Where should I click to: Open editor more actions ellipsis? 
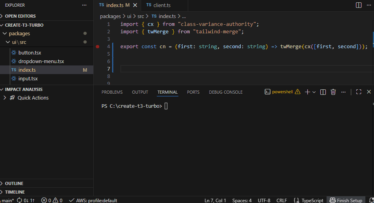click(x=369, y=5)
